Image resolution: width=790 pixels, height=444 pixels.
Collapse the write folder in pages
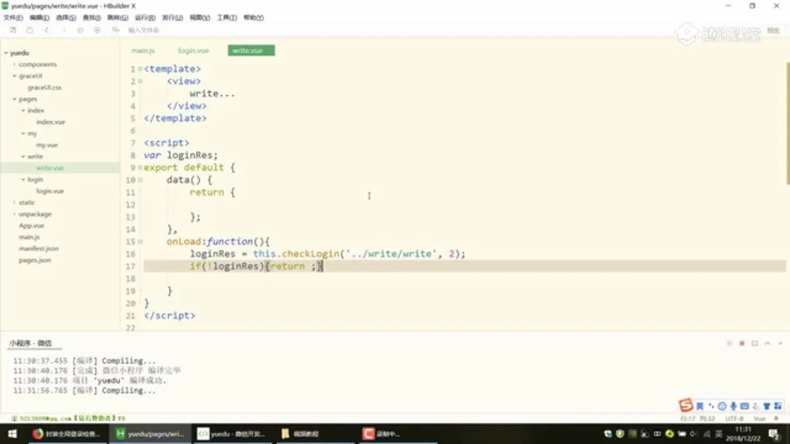click(23, 157)
